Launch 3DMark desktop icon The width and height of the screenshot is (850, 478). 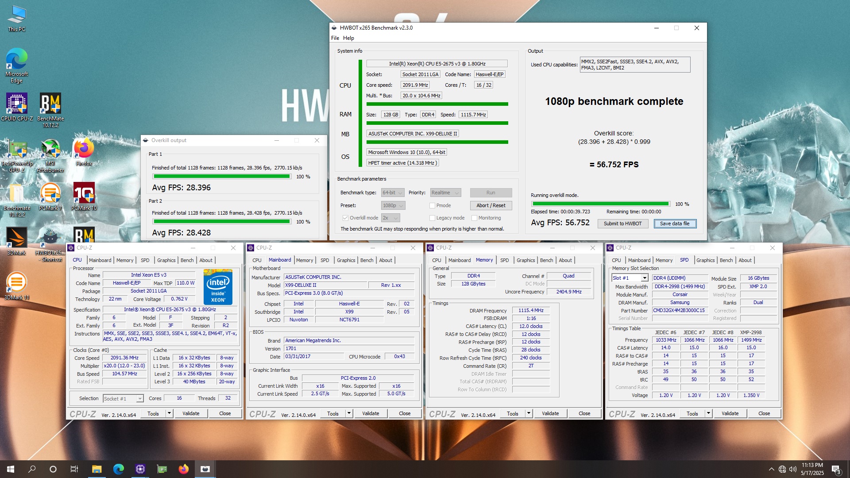point(17,242)
